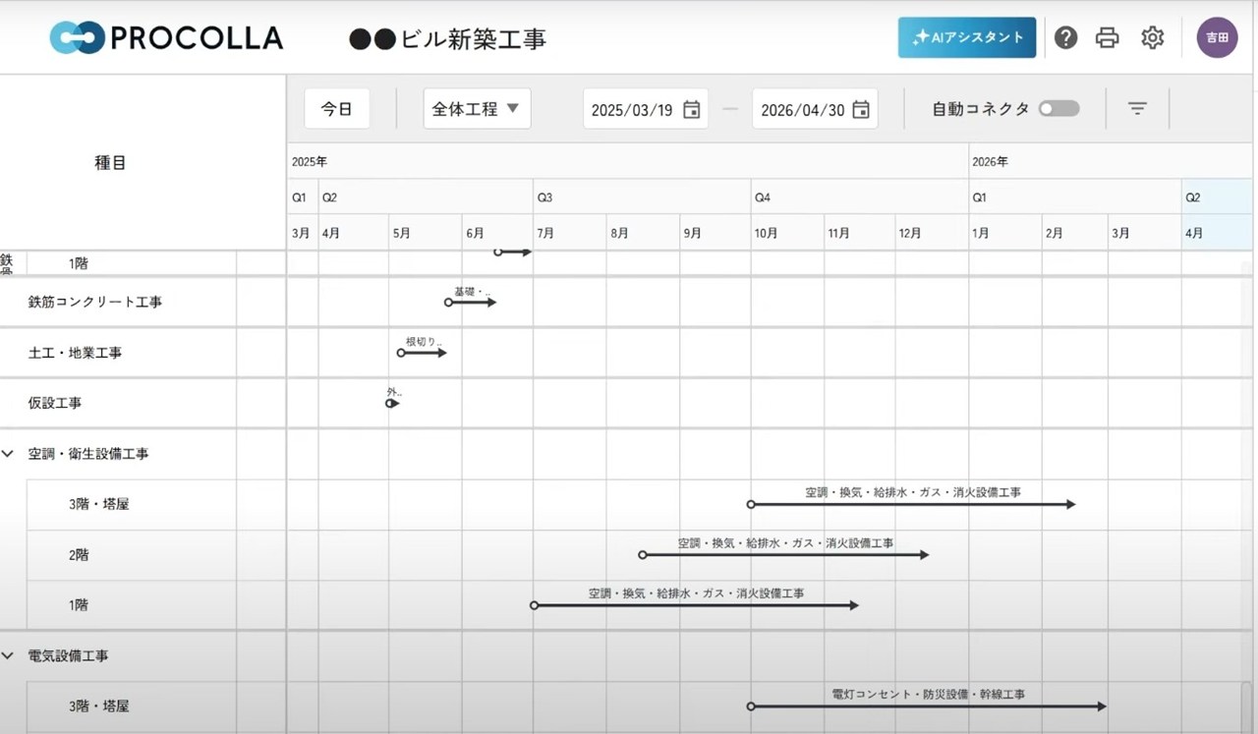The image size is (1258, 734).
Task: Select the 土工・地業工事 row
Action: point(75,353)
